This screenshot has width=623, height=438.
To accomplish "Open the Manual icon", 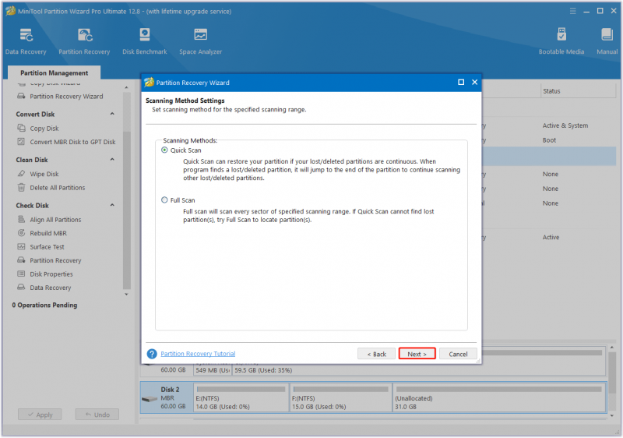I will (607, 41).
